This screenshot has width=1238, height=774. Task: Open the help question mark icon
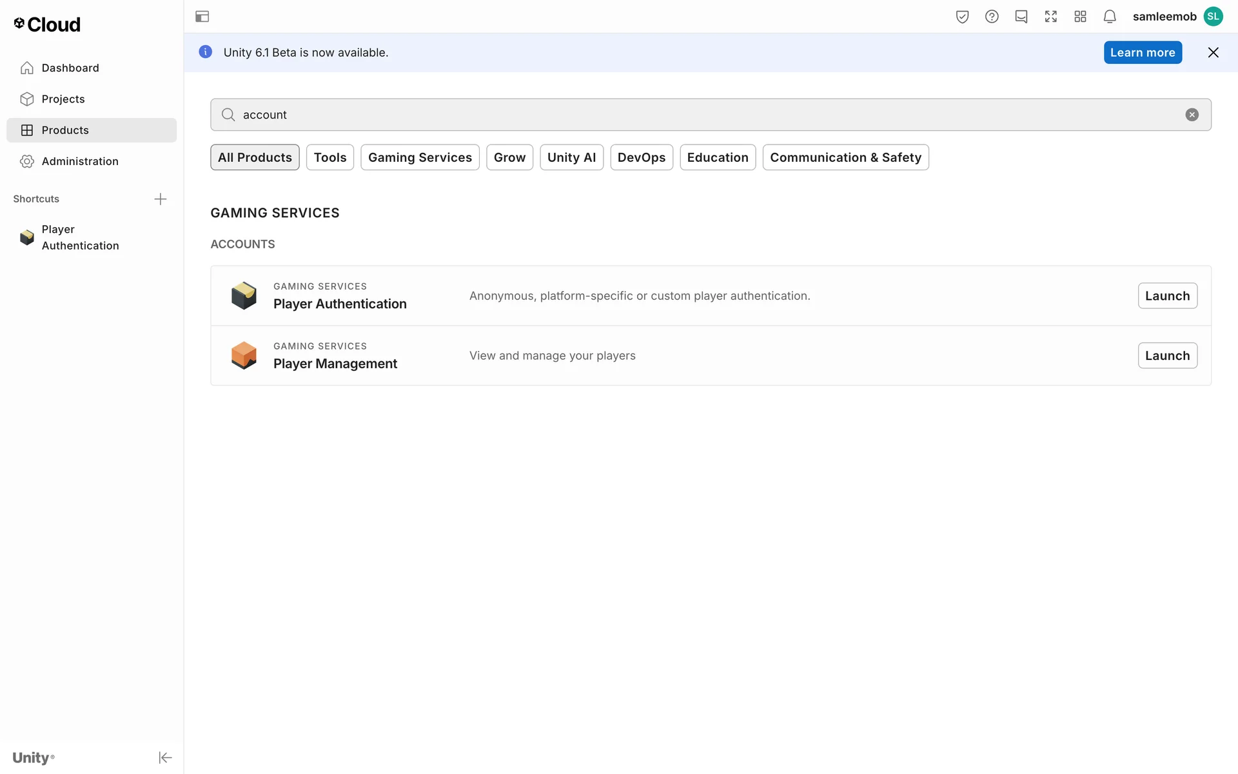click(992, 17)
